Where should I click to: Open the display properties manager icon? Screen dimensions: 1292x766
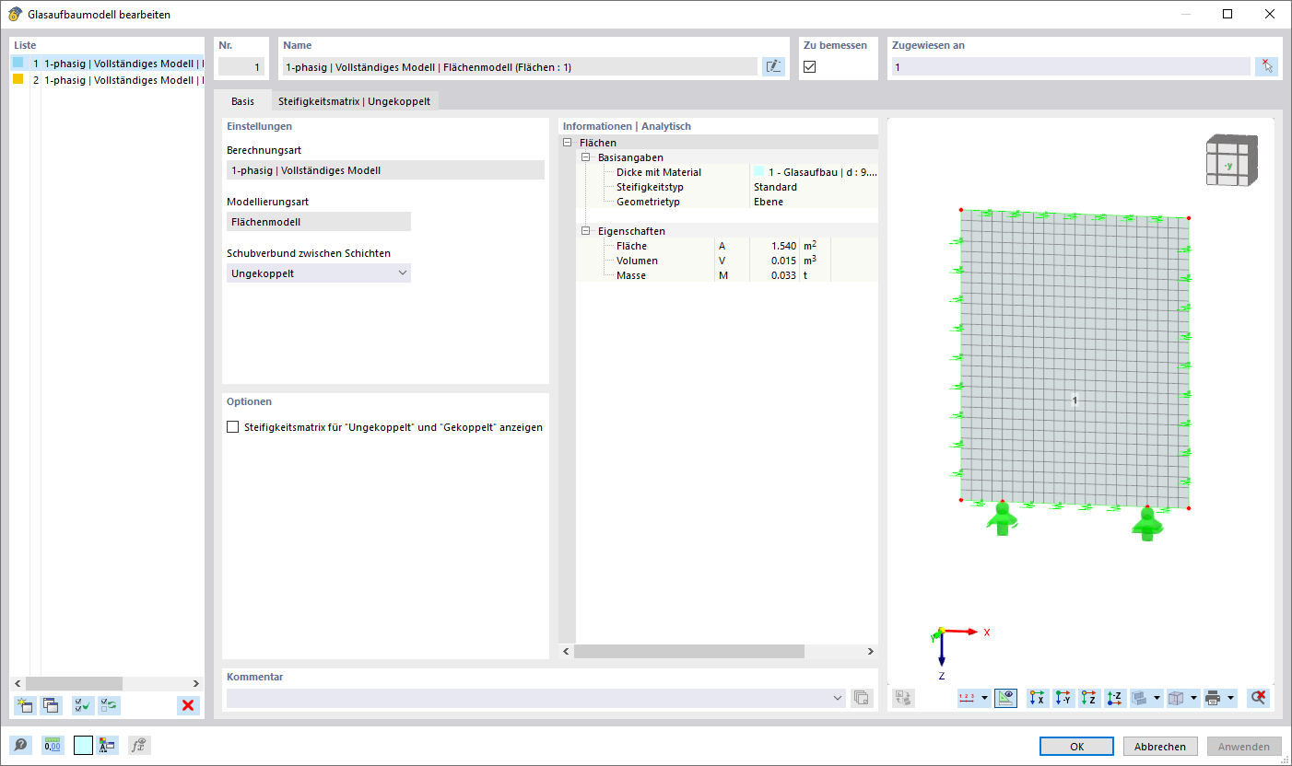click(x=107, y=746)
